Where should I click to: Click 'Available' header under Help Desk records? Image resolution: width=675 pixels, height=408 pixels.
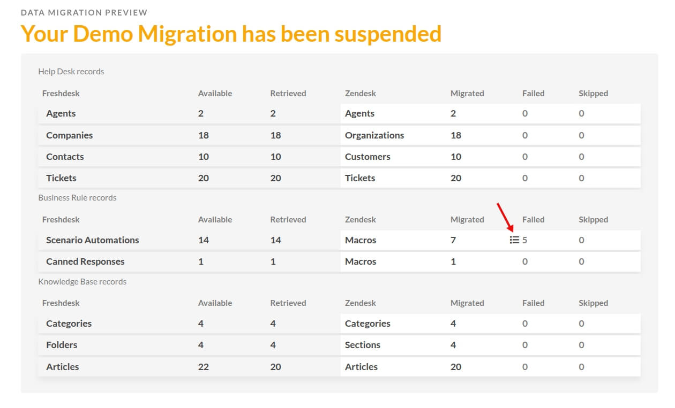[x=215, y=93]
